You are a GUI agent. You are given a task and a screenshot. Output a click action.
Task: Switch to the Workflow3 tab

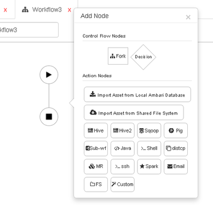click(42, 9)
